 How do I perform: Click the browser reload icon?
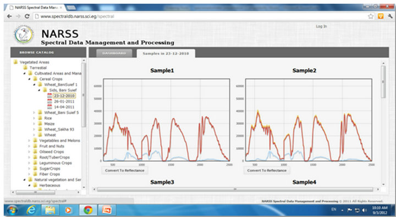click(27, 16)
